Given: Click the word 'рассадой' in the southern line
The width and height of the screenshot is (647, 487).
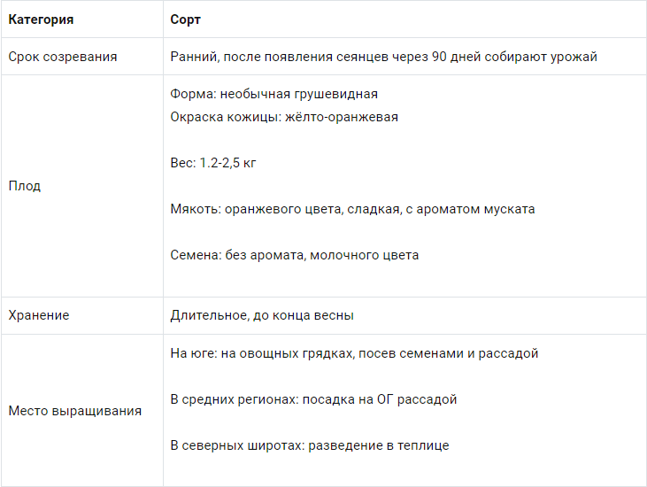Looking at the screenshot, I should coord(508,353).
